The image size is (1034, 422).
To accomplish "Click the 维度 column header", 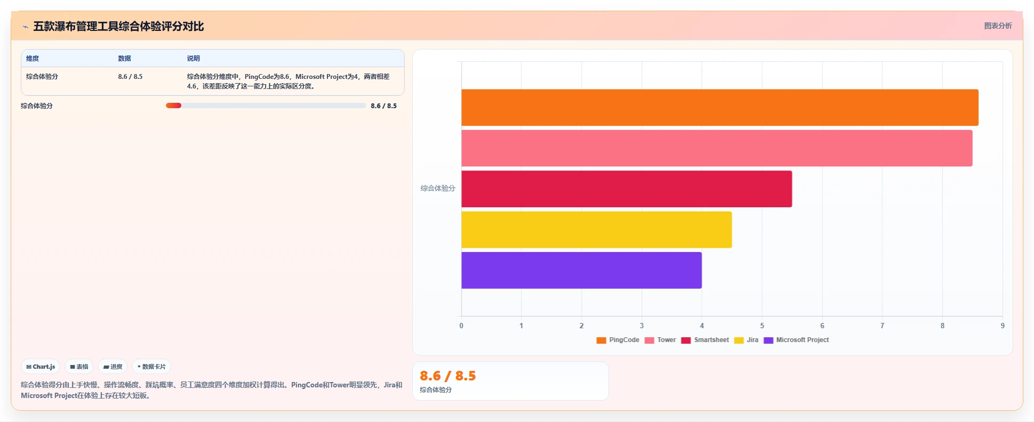I will click(33, 59).
